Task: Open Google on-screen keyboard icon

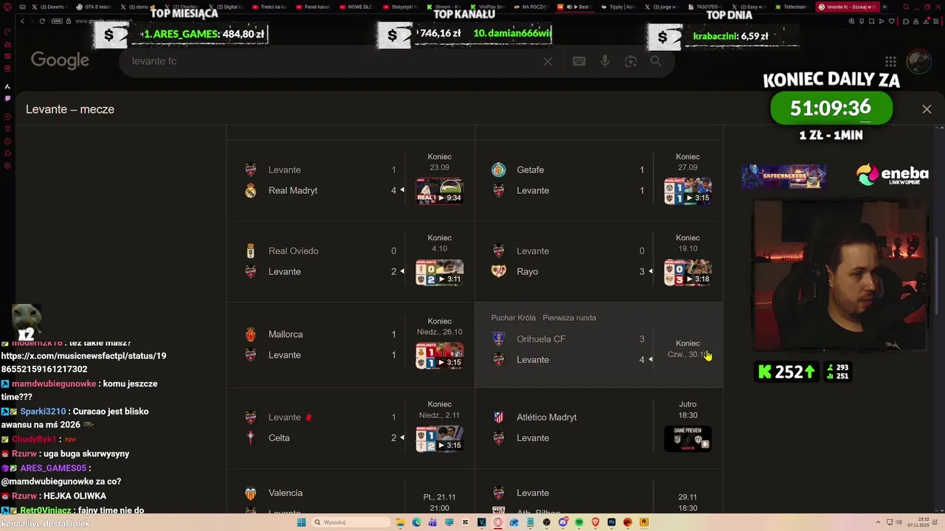Action: (x=580, y=61)
